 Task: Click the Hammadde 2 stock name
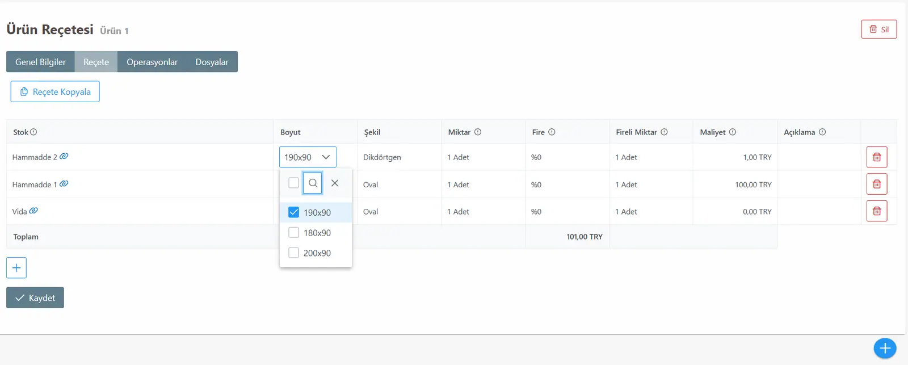35,157
